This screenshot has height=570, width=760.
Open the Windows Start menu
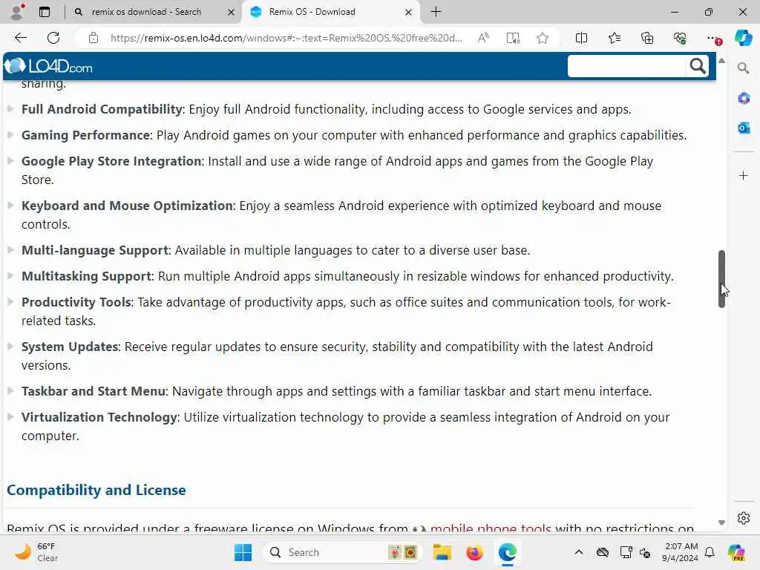pyautogui.click(x=243, y=552)
